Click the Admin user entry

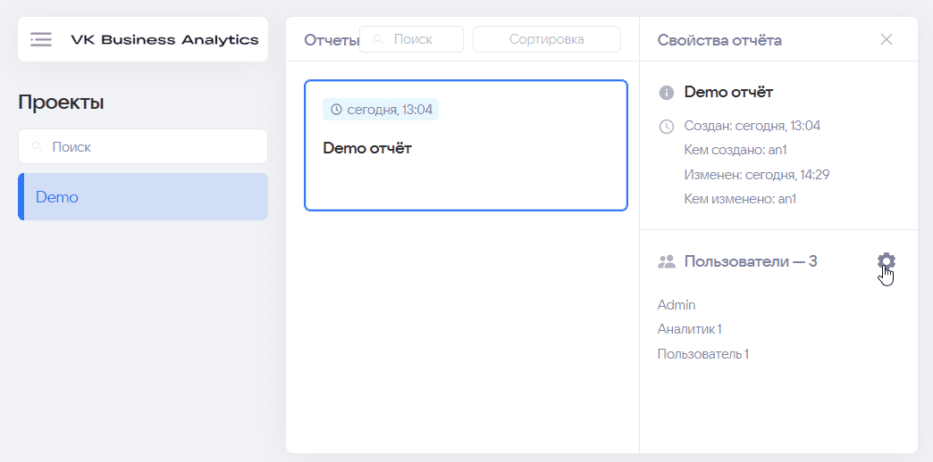point(677,305)
